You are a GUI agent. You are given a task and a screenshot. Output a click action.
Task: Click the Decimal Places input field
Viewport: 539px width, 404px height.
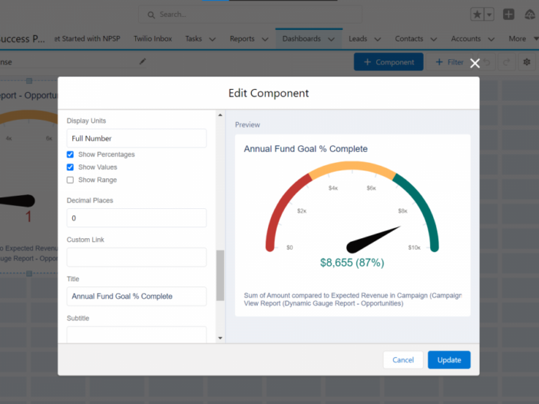[137, 217]
